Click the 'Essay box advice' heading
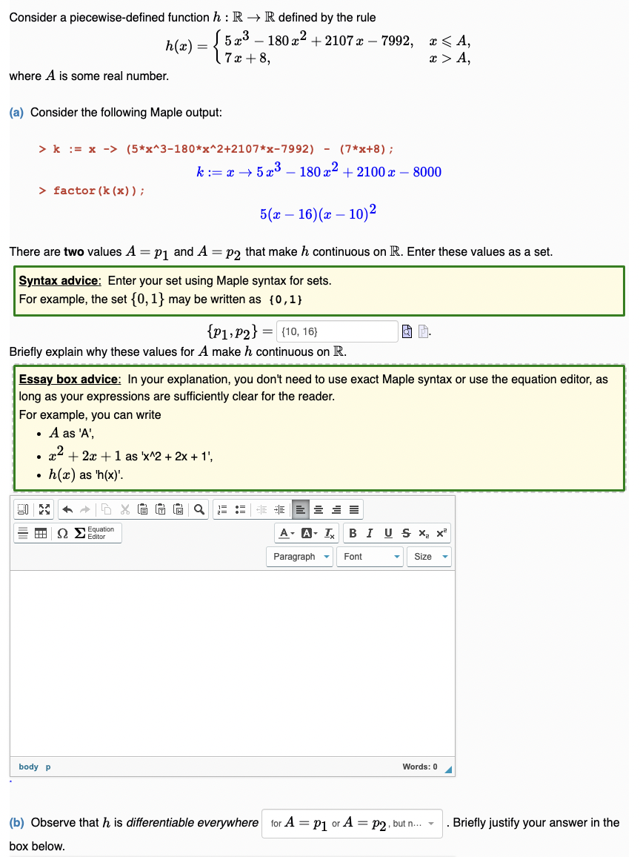 (x=70, y=380)
